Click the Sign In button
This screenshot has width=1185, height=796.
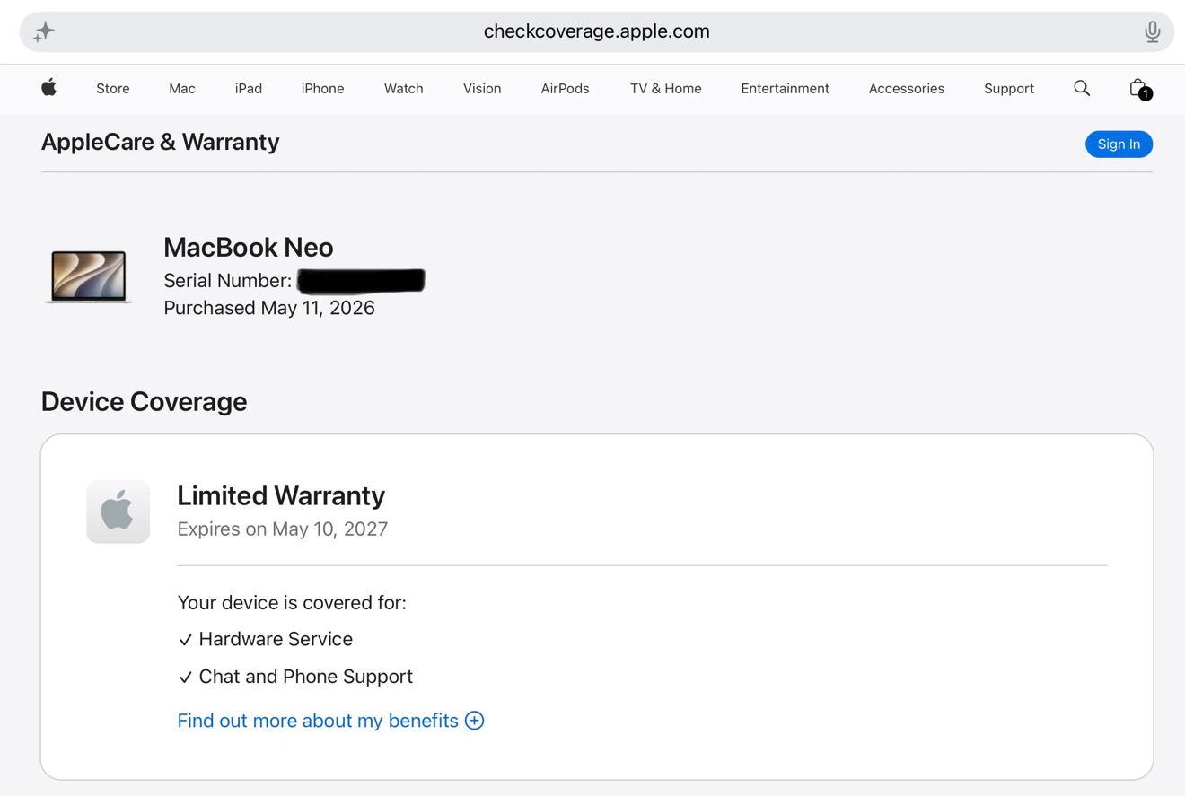tap(1119, 144)
